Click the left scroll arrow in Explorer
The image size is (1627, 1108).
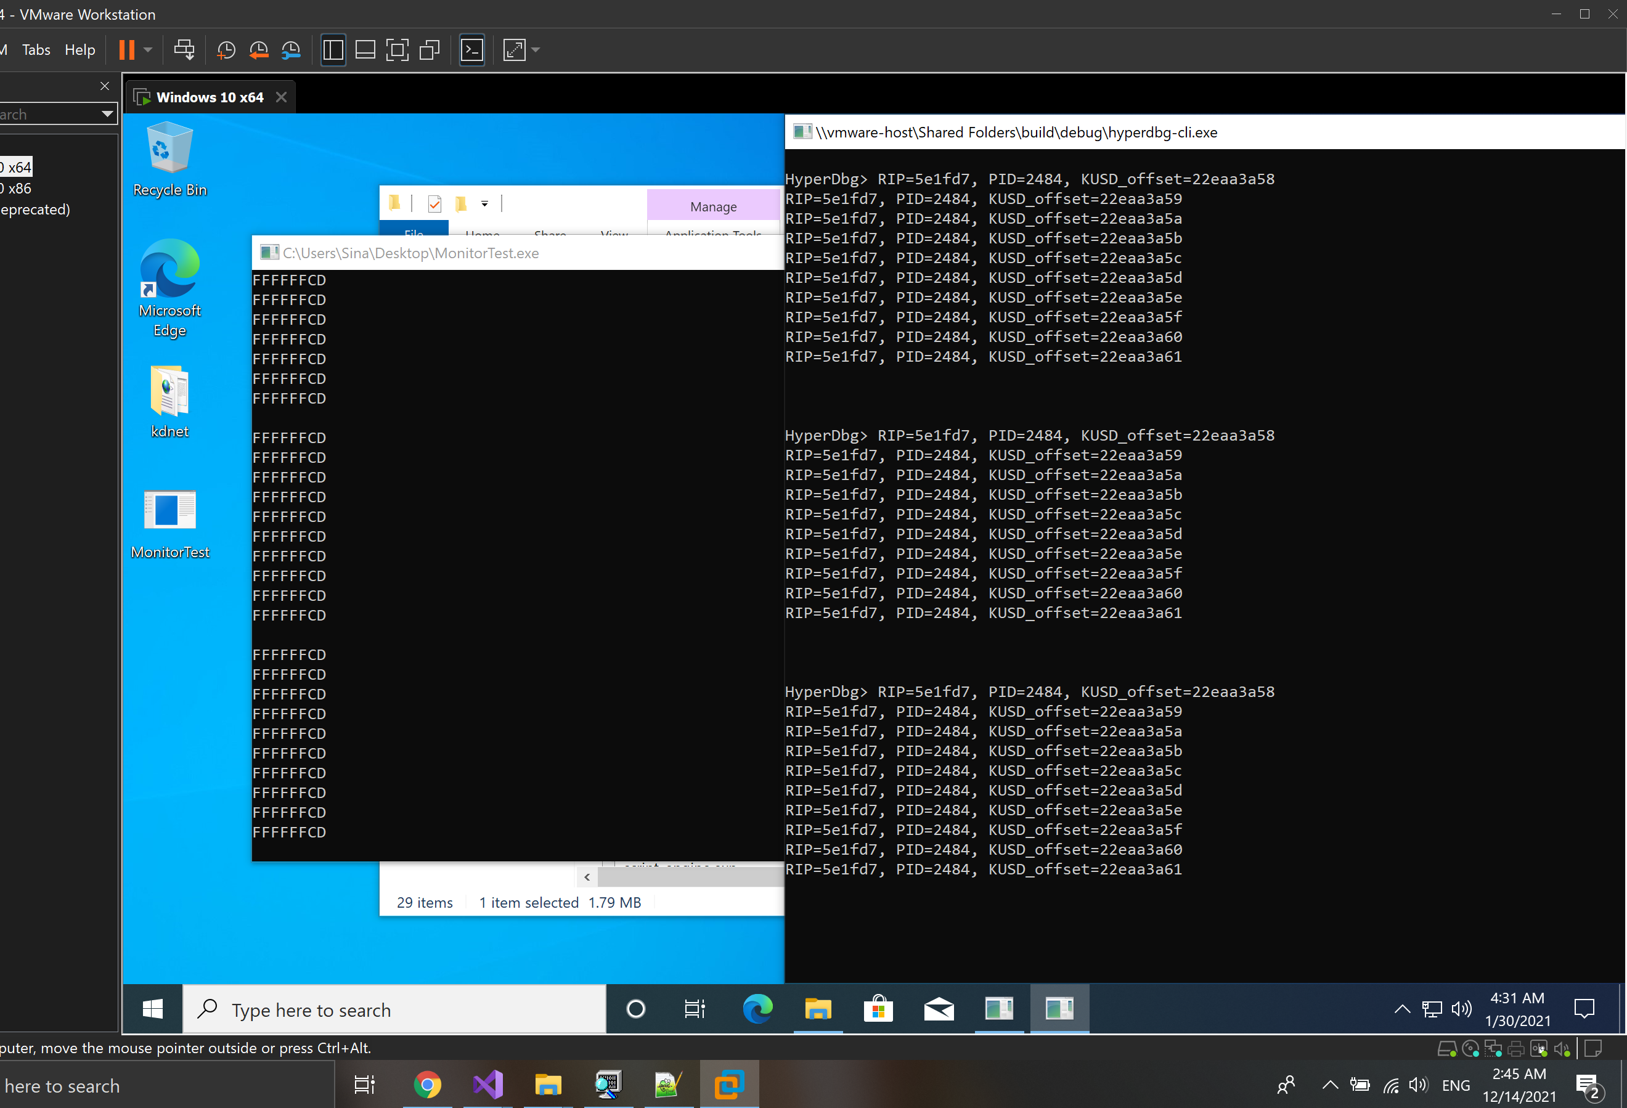tap(587, 876)
